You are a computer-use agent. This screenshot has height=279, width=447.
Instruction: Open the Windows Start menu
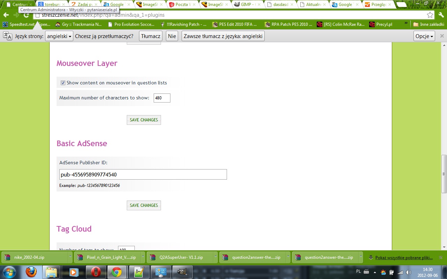coord(10,272)
